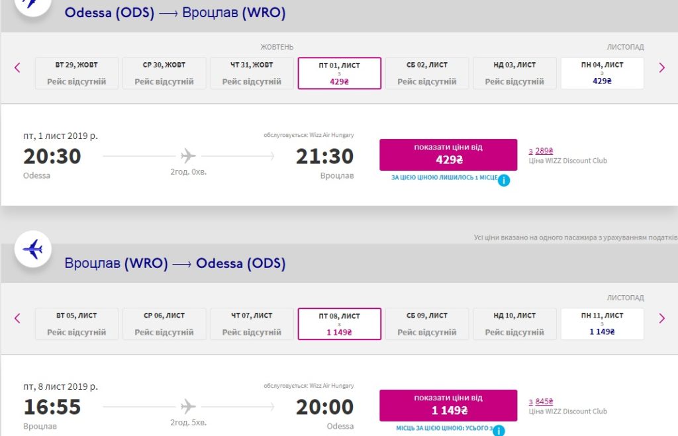
Task: Select return date СБ 09, ЛИСТ
Action: 427,324
